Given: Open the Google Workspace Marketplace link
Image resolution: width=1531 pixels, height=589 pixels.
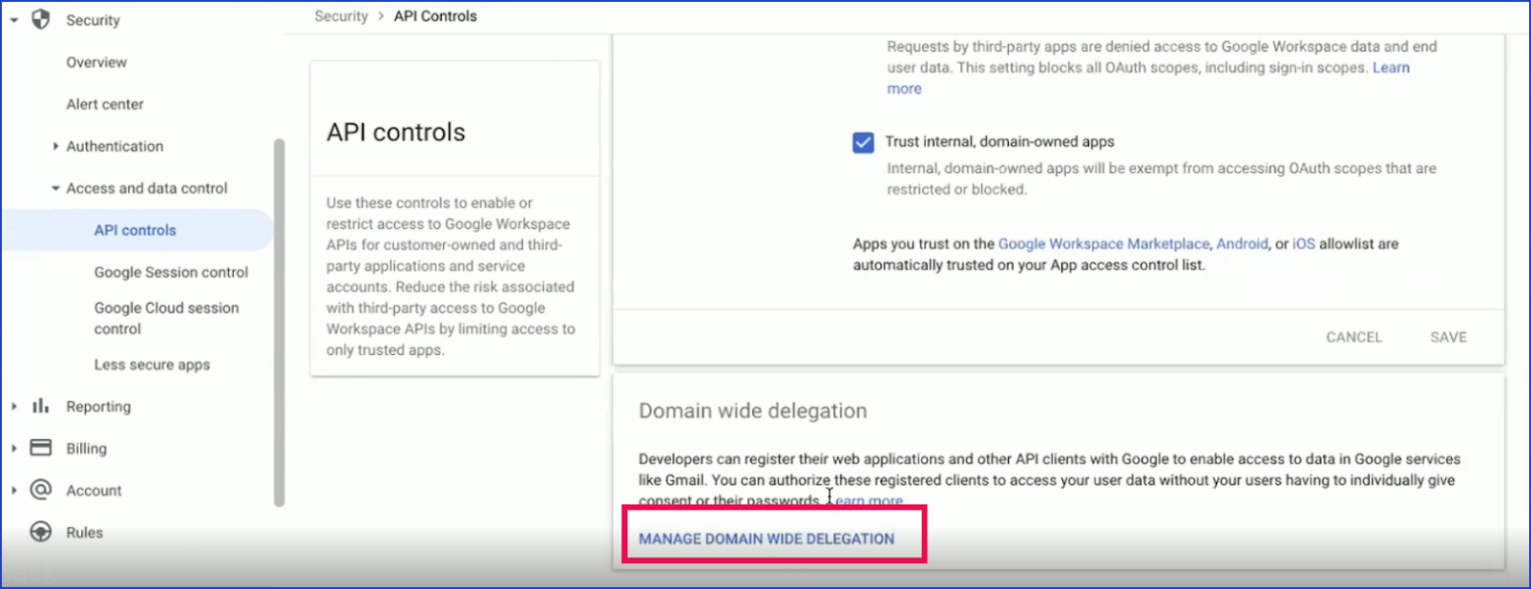Looking at the screenshot, I should [1104, 243].
